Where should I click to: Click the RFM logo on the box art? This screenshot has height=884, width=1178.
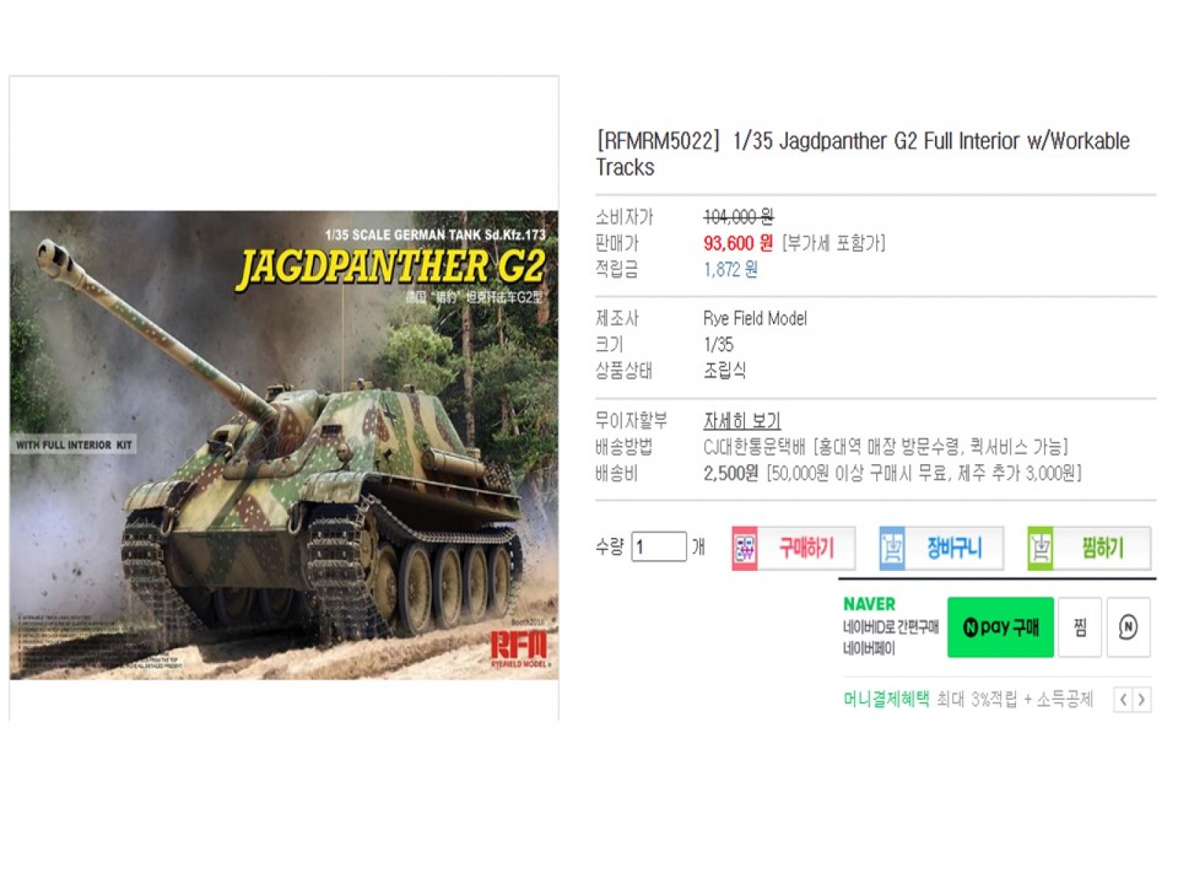click(x=519, y=648)
